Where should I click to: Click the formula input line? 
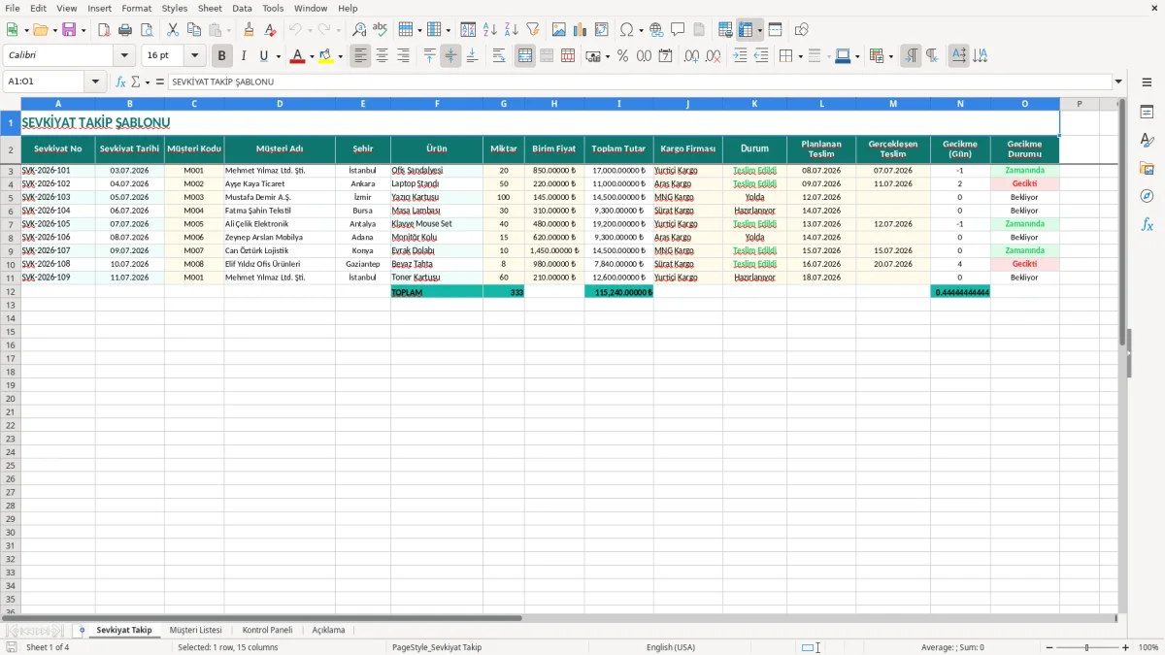tap(639, 82)
